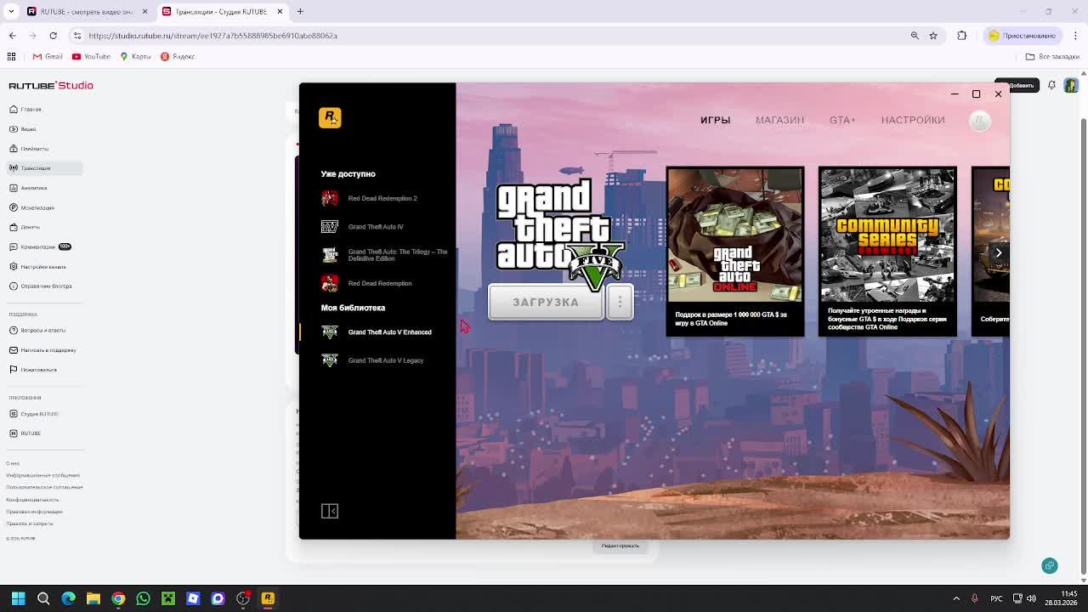Viewport: 1088px width, 612px height.
Task: Open File Explorer from taskbar
Action: (93, 598)
